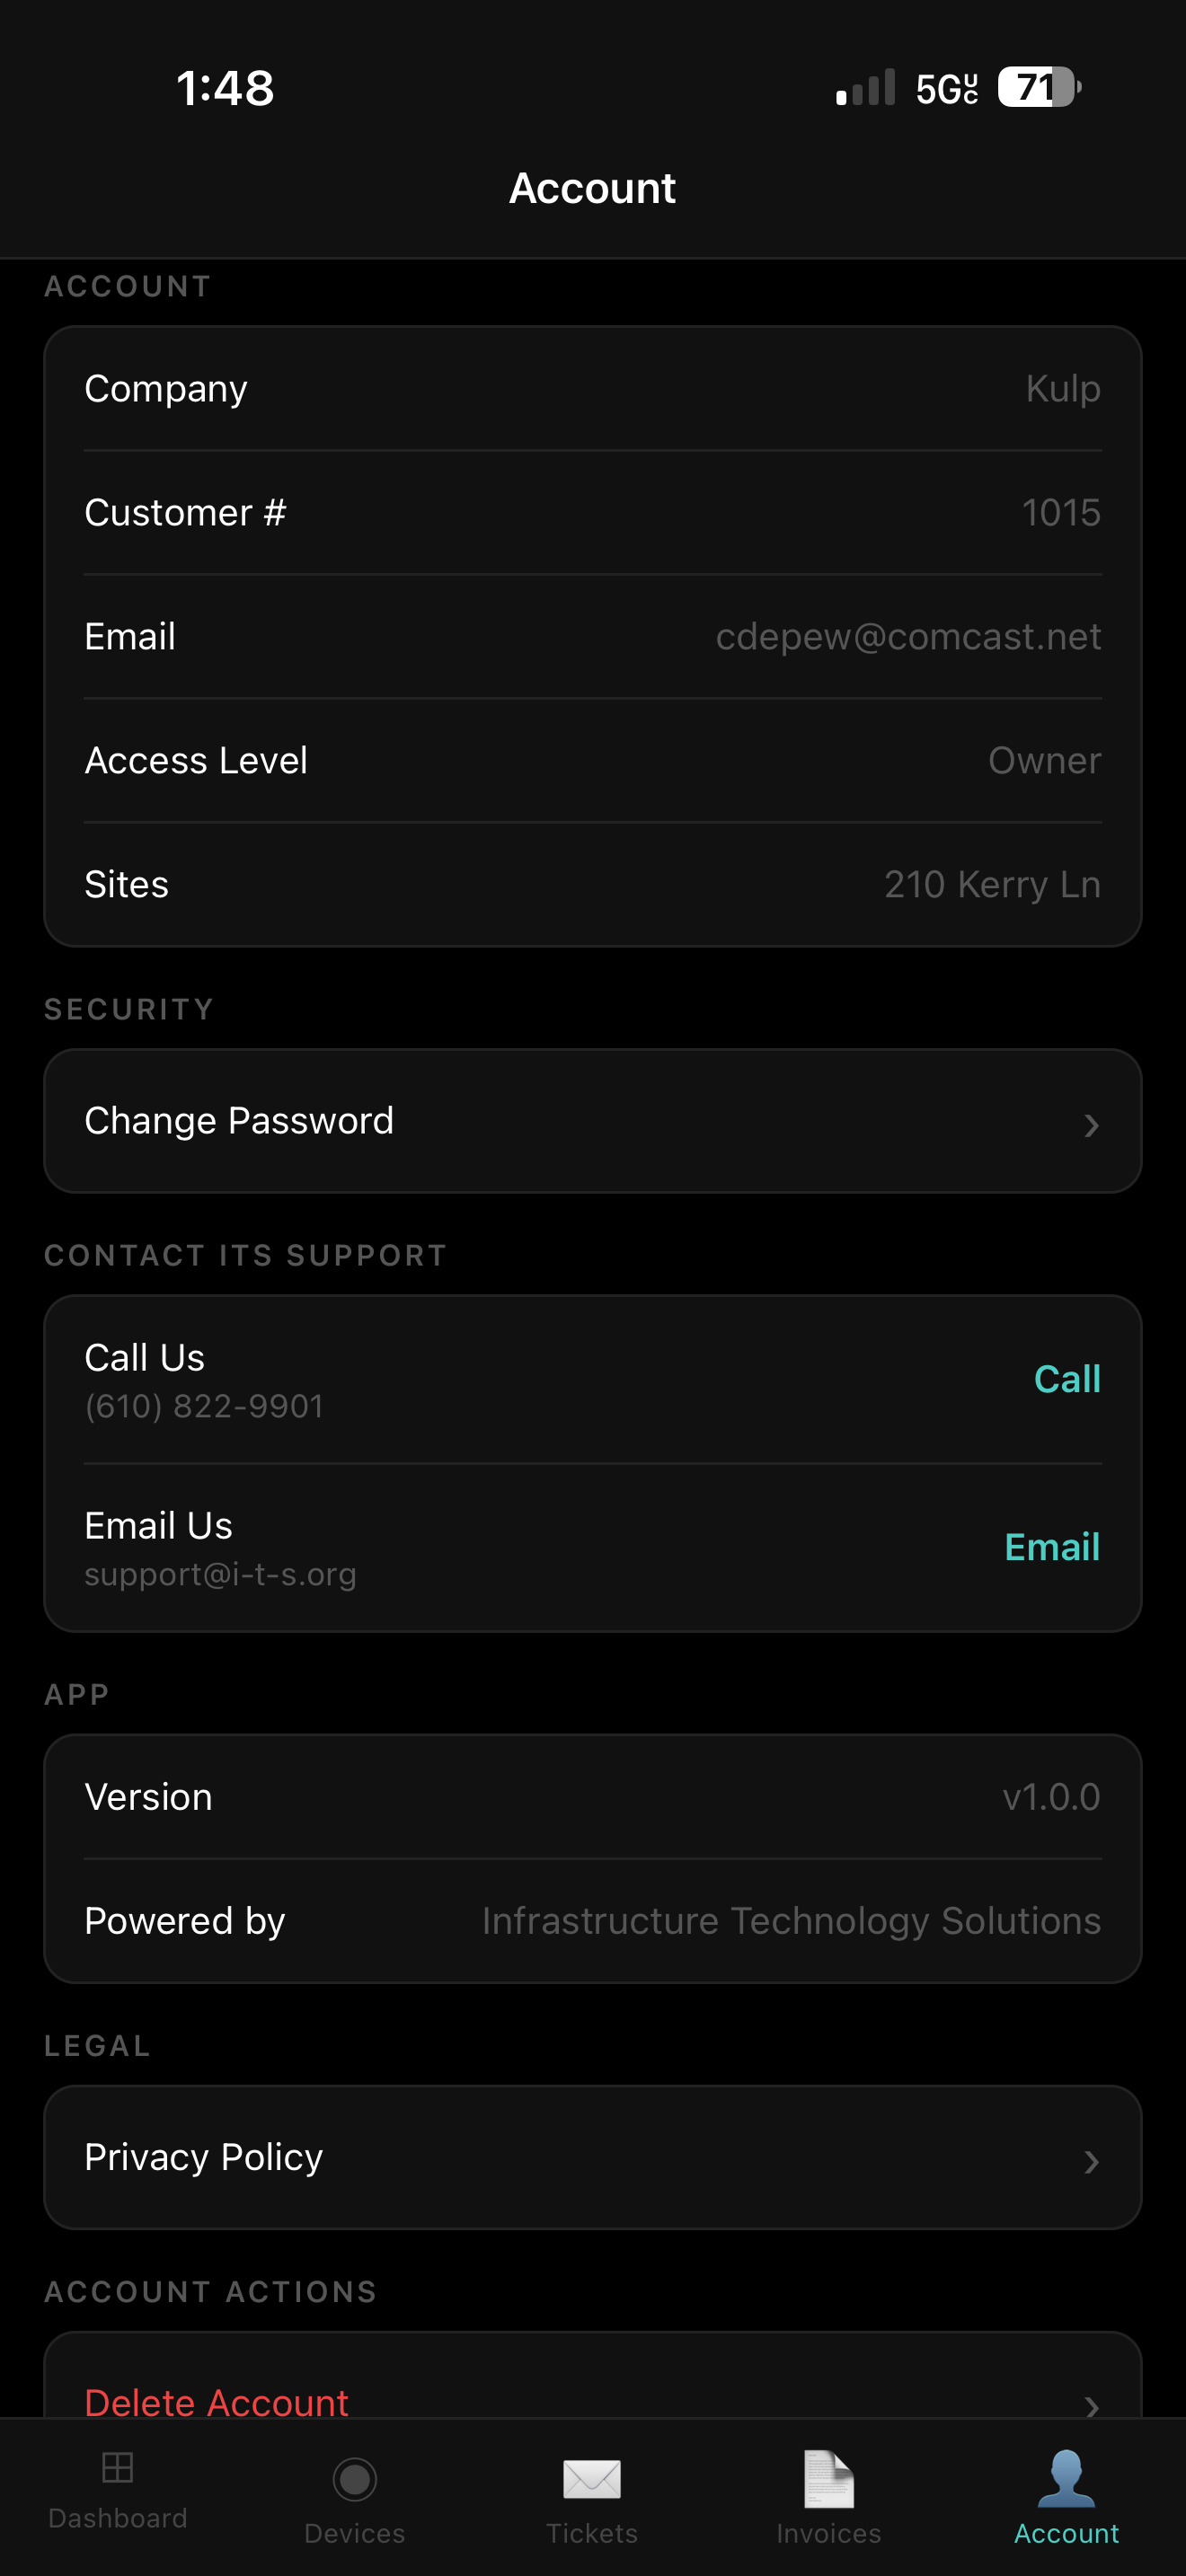Tap the teal Email support button
The image size is (1186, 2576).
pyautogui.click(x=1052, y=1547)
